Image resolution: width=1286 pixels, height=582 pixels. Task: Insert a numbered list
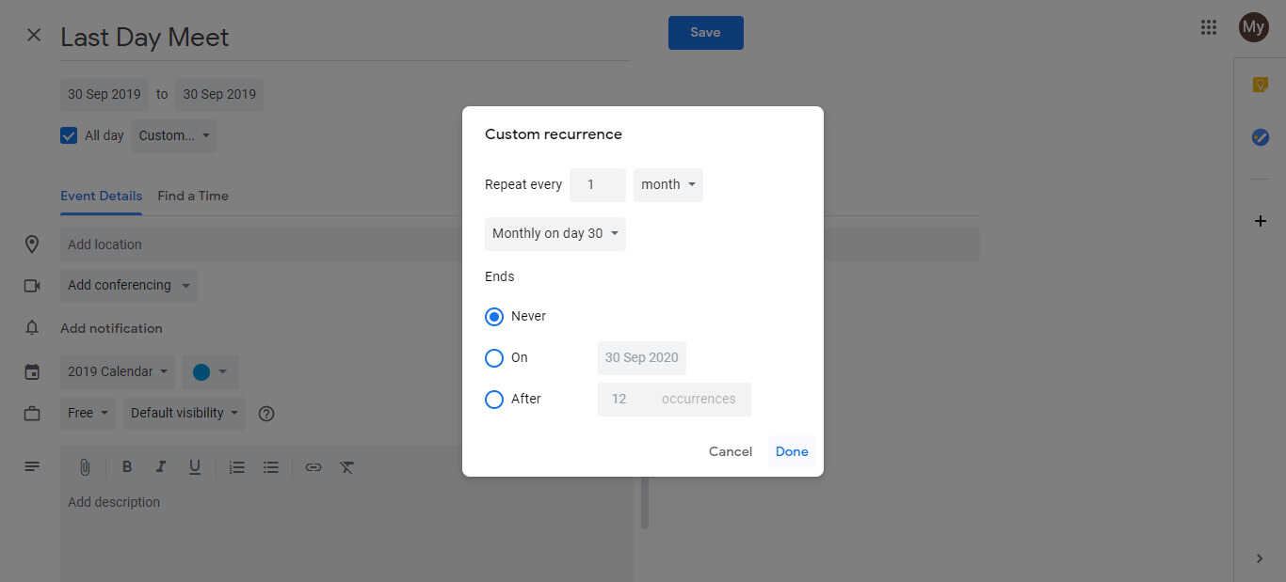[237, 466]
